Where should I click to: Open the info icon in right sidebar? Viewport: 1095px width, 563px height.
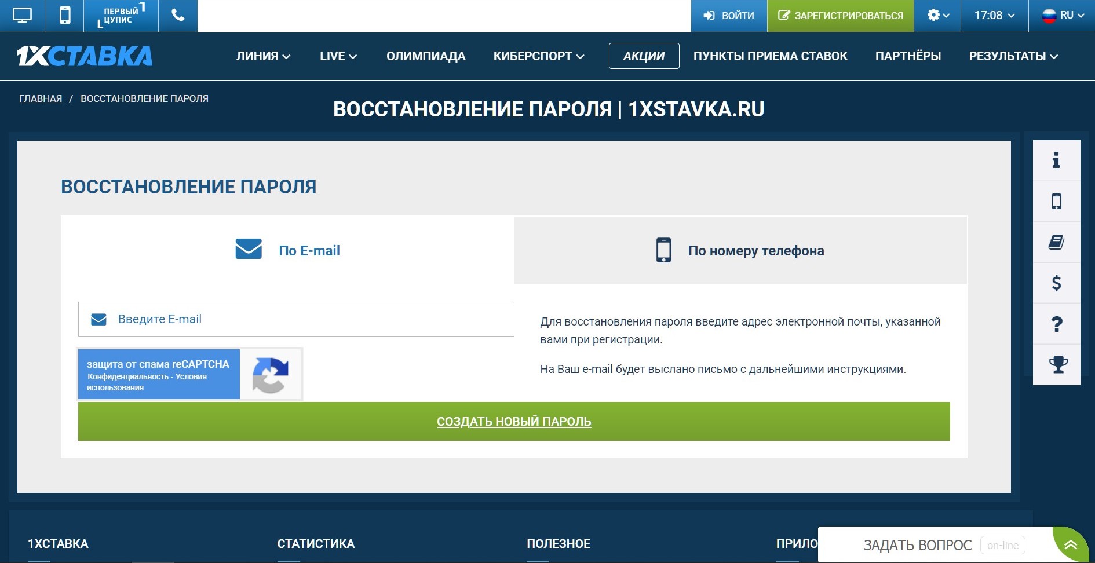point(1056,160)
